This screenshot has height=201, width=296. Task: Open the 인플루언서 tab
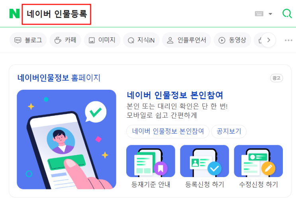point(186,40)
